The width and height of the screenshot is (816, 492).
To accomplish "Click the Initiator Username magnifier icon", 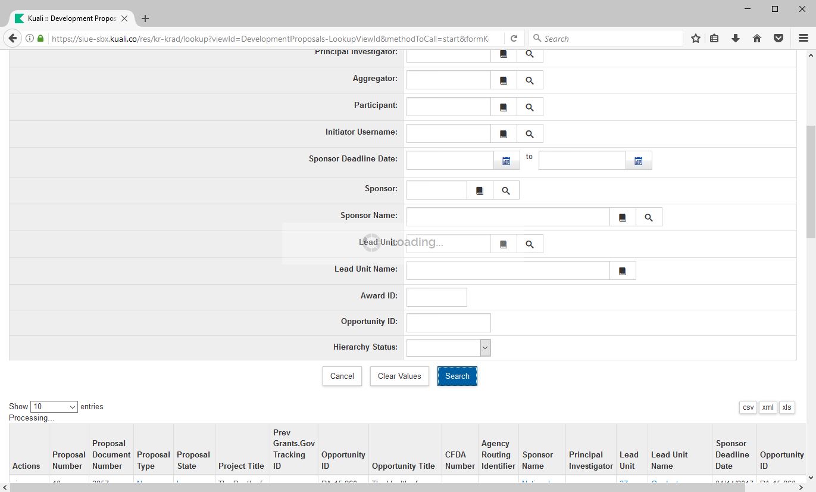I will tap(530, 134).
